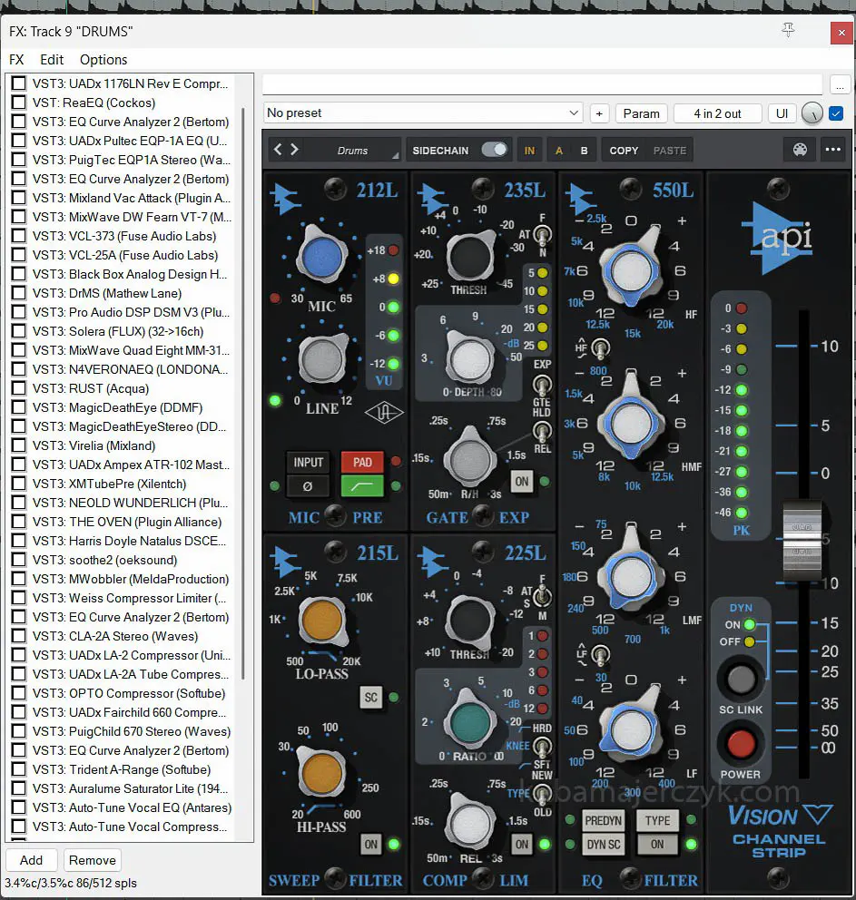Open the plugin color palette icon
The width and height of the screenshot is (856, 900).
pos(799,150)
